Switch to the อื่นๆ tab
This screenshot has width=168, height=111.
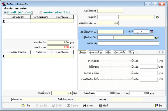(132, 53)
